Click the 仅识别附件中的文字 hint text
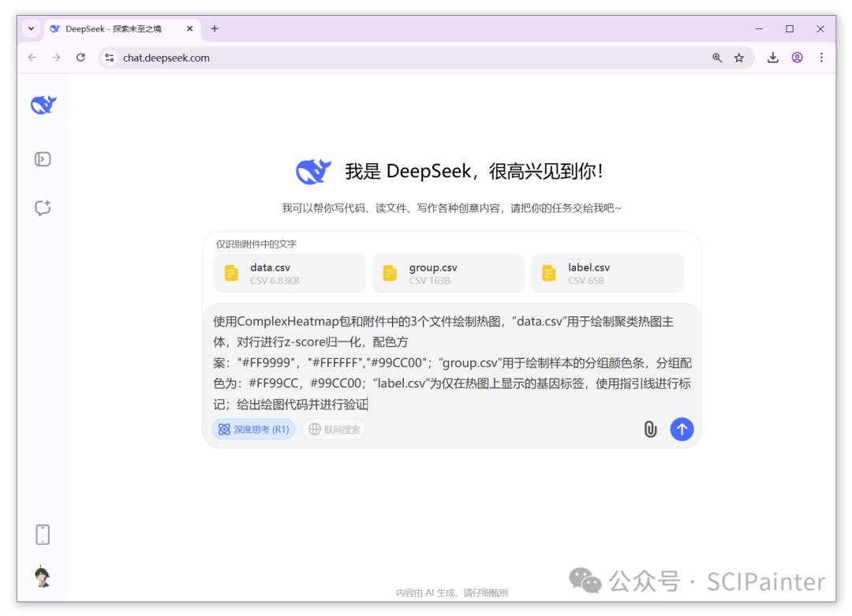 (256, 244)
